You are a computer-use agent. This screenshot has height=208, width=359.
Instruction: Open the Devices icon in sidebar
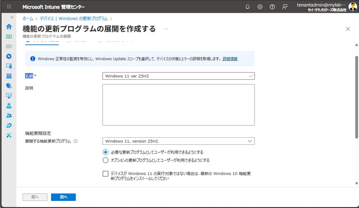coord(9,66)
